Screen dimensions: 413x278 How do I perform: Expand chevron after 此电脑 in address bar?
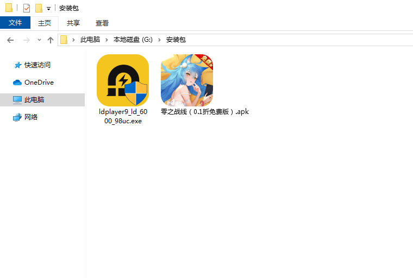pos(107,40)
